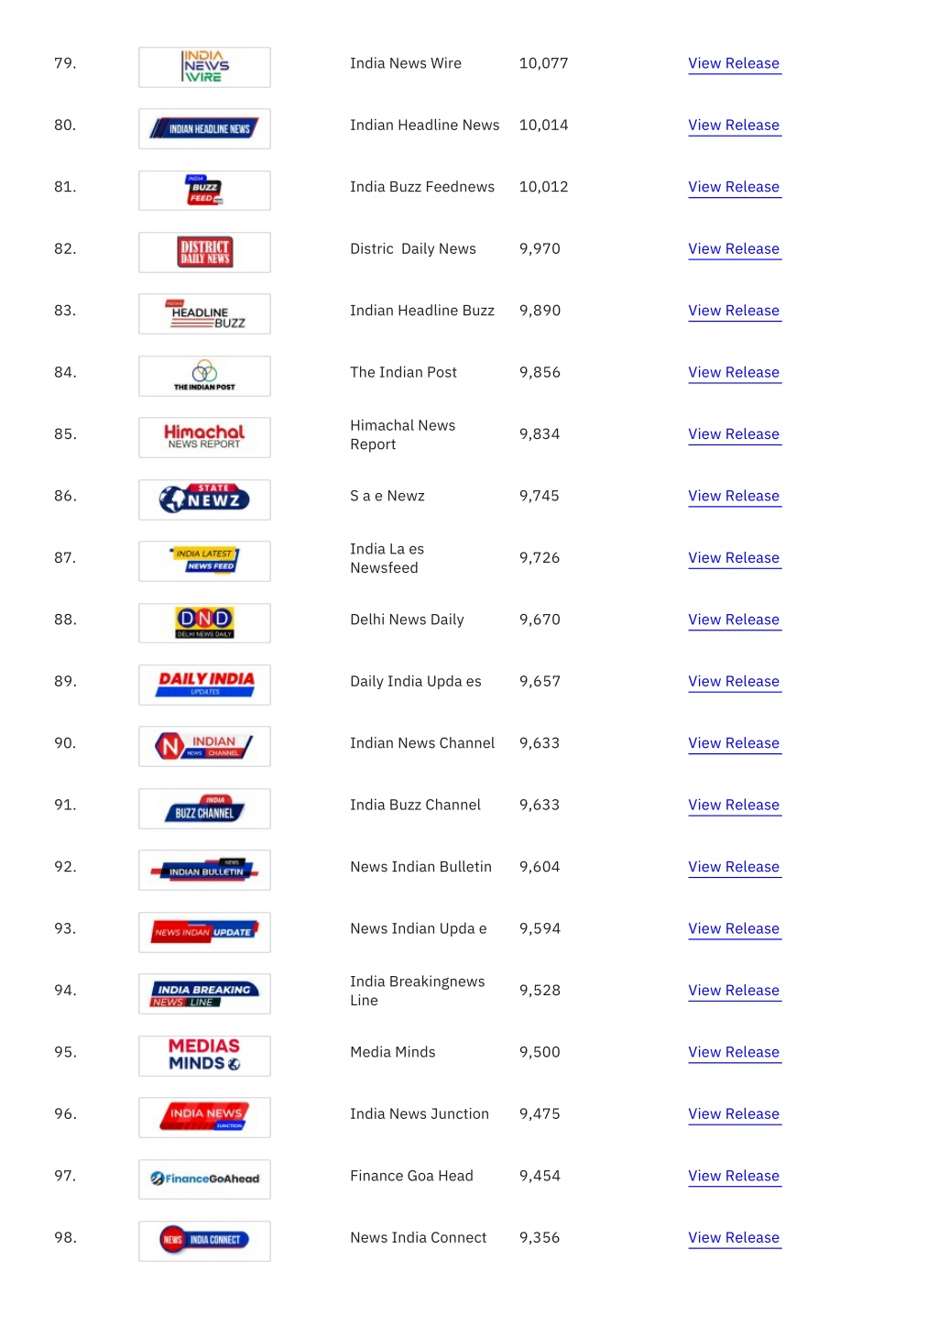This screenshot has height=1327, width=938.
Task: Click the Himachal News Report logo
Action: (204, 437)
